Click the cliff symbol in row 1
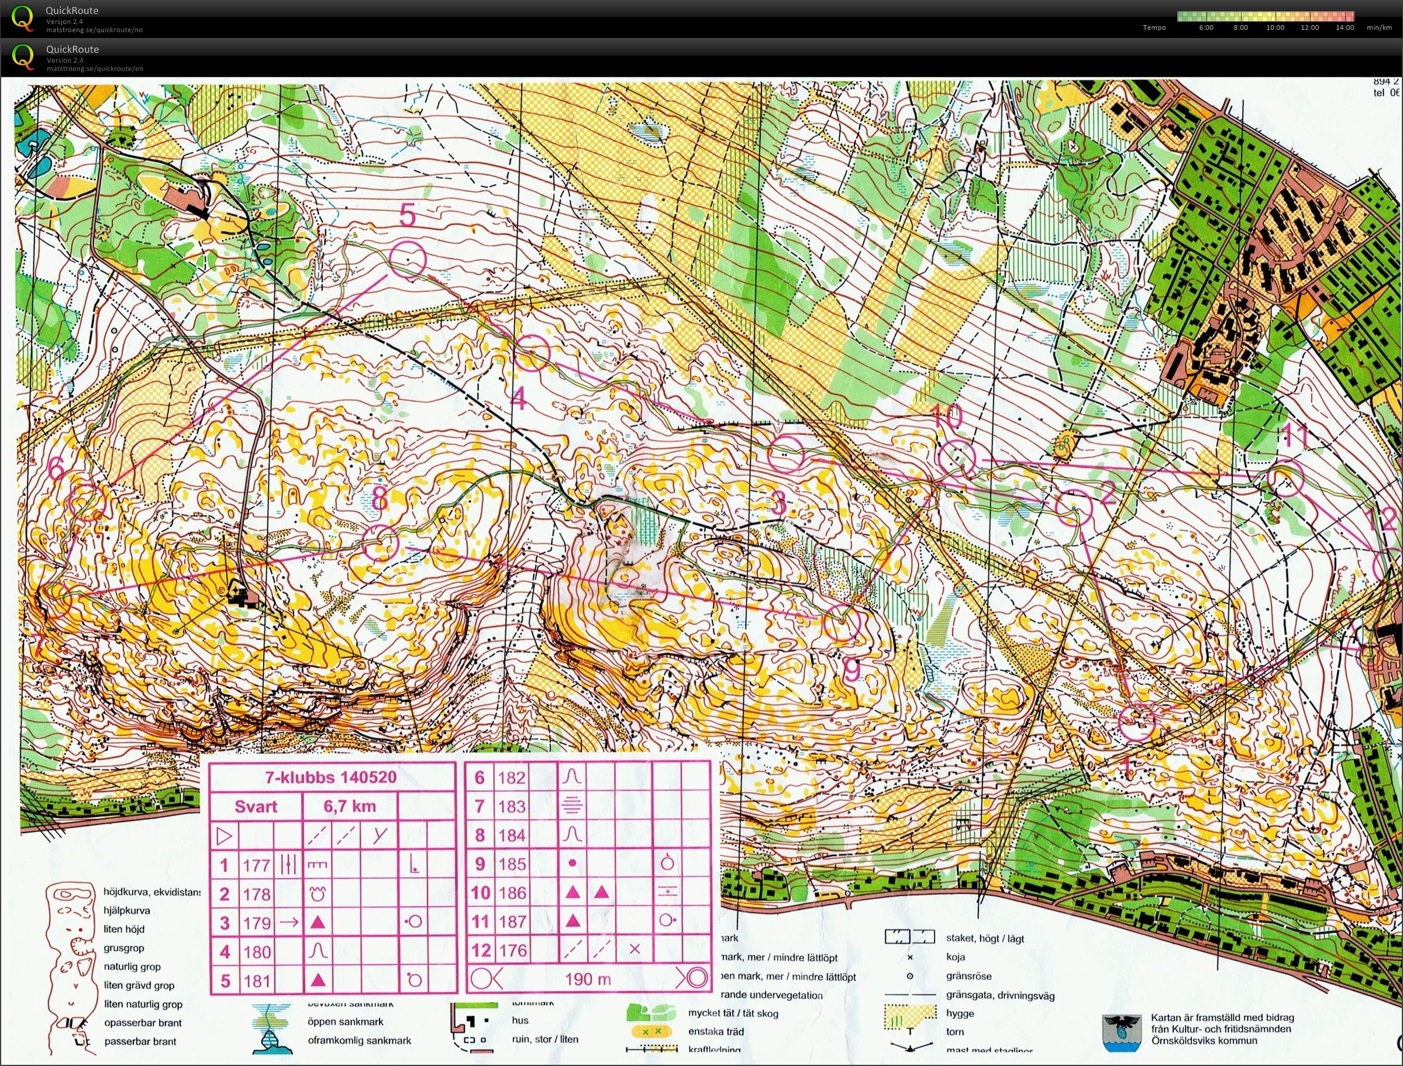 [316, 865]
